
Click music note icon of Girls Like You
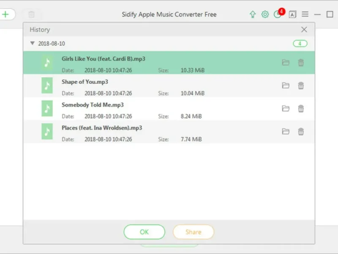47,63
